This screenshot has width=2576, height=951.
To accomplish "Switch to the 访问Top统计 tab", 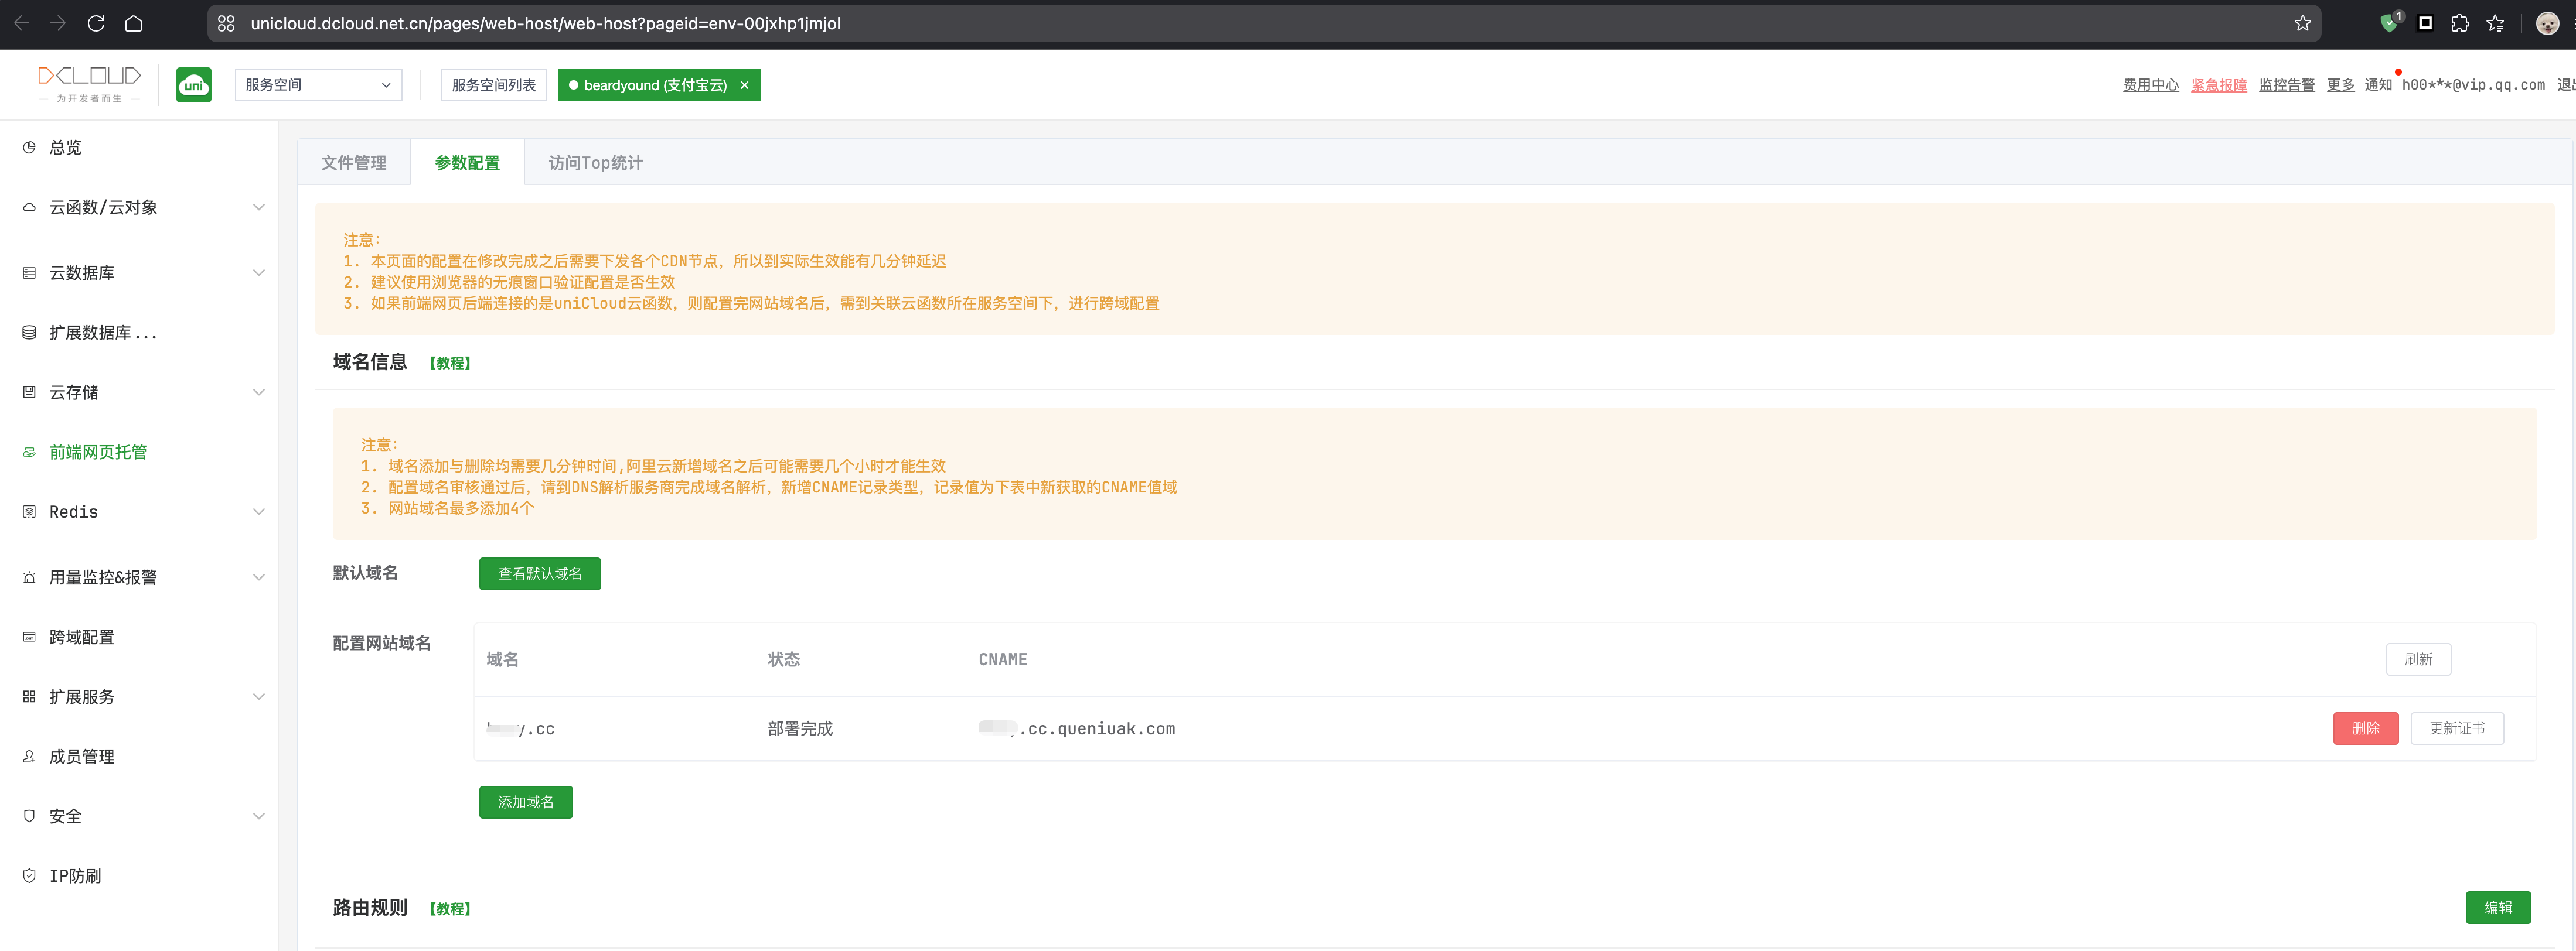I will pos(595,163).
